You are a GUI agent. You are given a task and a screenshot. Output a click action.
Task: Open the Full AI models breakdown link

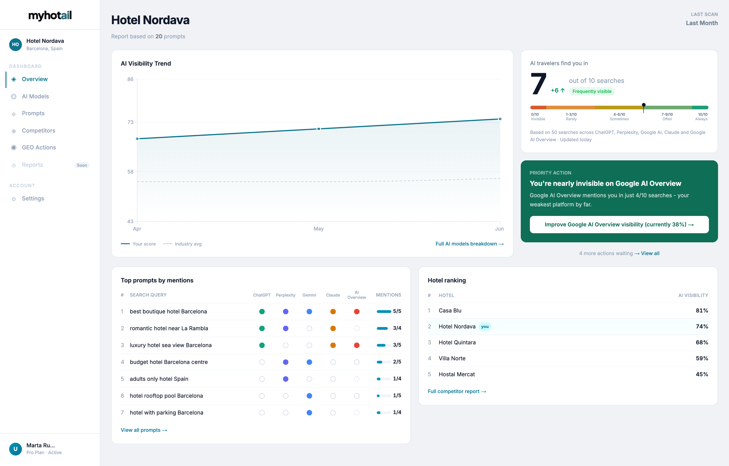(x=469, y=244)
